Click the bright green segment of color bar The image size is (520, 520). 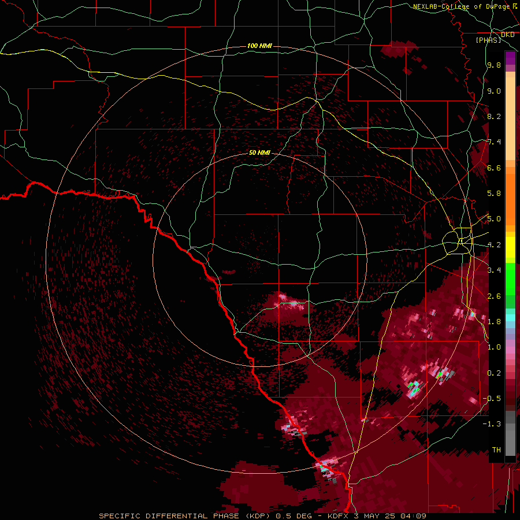coord(510,278)
